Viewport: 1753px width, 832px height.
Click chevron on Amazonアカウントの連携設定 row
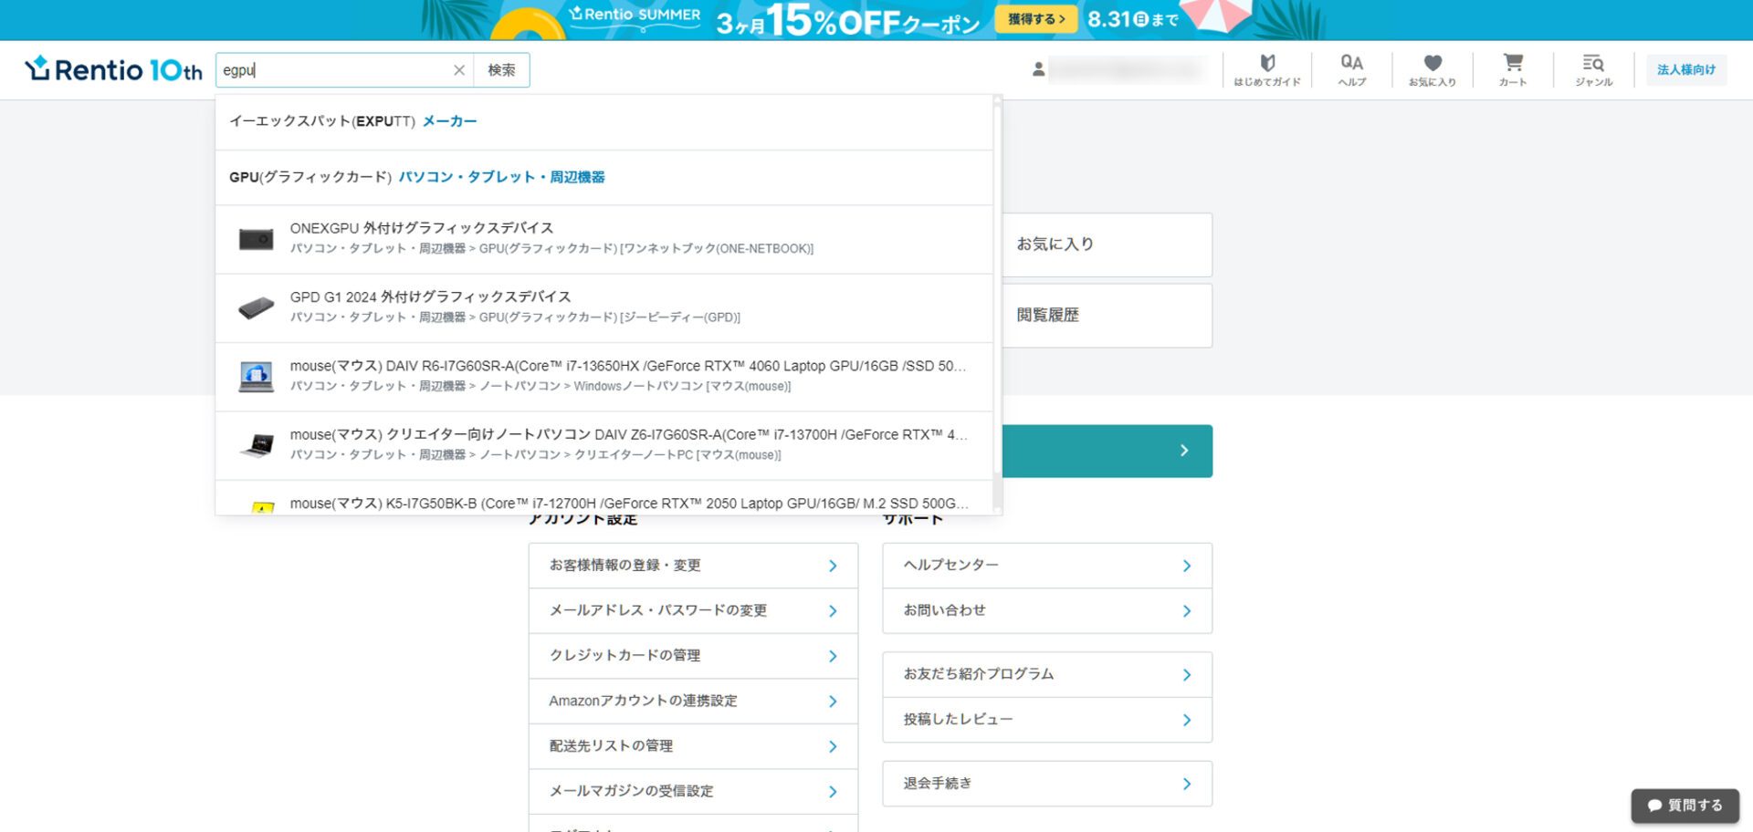833,701
